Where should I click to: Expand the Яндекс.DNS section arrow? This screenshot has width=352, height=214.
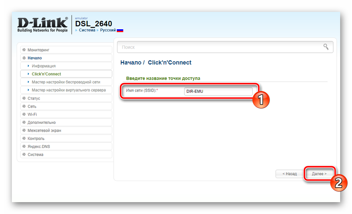pos(24,146)
